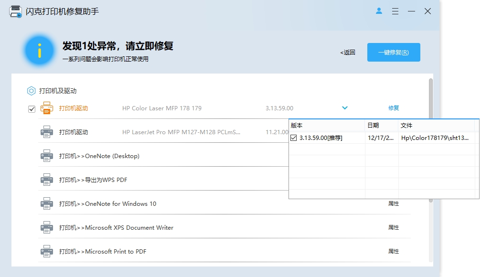Image resolution: width=481 pixels, height=277 pixels.
Task: Click the 文件 column header
Action: 437,126
